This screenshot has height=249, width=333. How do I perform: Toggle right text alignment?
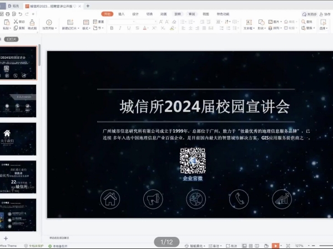click(197, 28)
